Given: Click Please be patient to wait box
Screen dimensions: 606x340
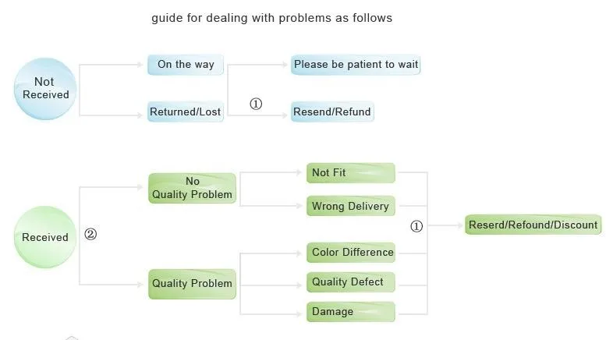Looking at the screenshot, I should (356, 65).
